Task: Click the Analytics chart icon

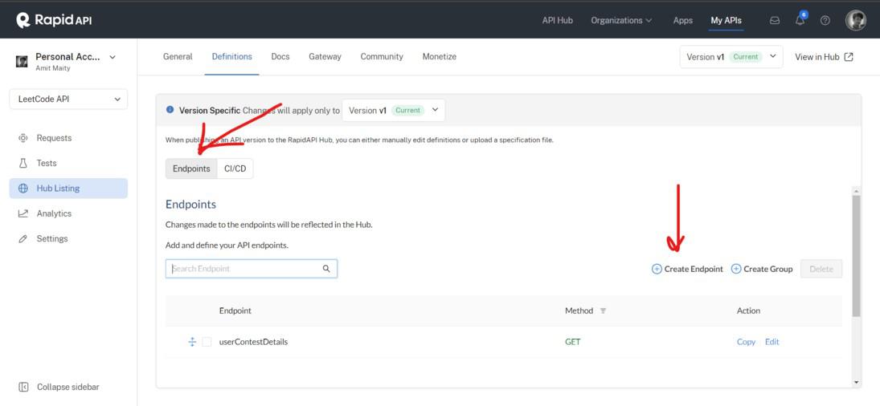Action: tap(23, 213)
